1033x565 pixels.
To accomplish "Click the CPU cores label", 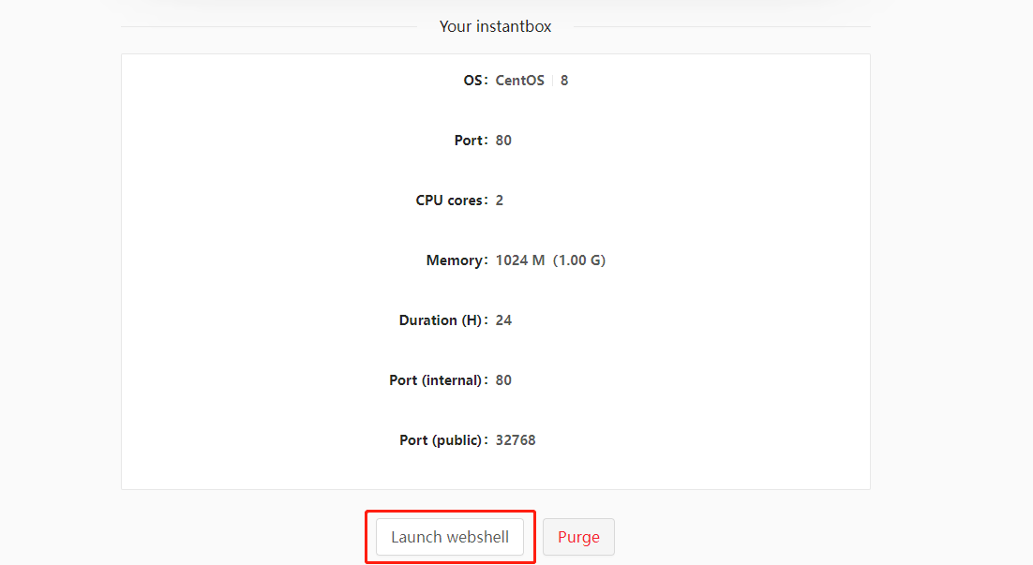I will click(451, 200).
